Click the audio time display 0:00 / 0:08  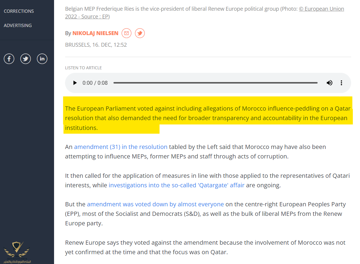(x=95, y=83)
